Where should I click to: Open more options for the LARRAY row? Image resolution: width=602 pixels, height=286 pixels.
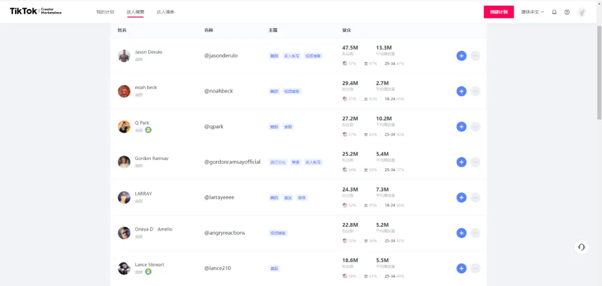point(475,198)
